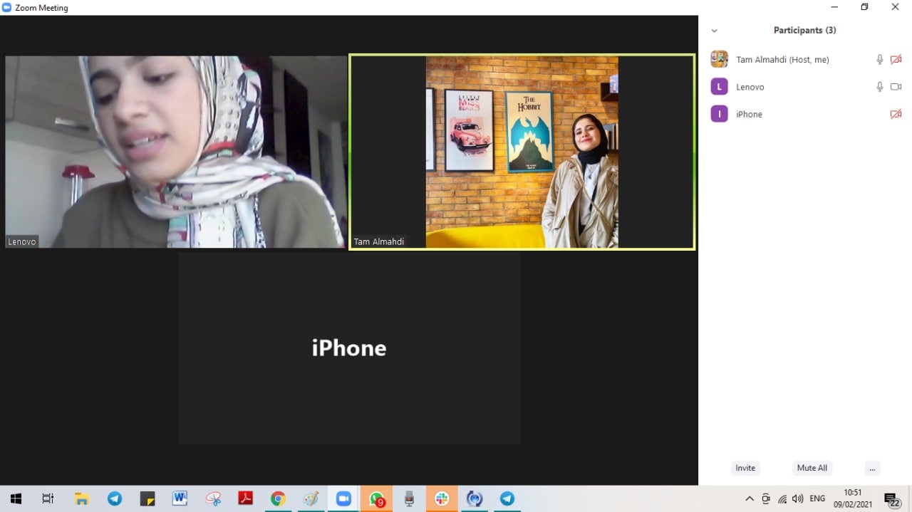Image resolution: width=912 pixels, height=512 pixels.
Task: Mute Lenovo's microphone in participants list
Action: tap(880, 87)
